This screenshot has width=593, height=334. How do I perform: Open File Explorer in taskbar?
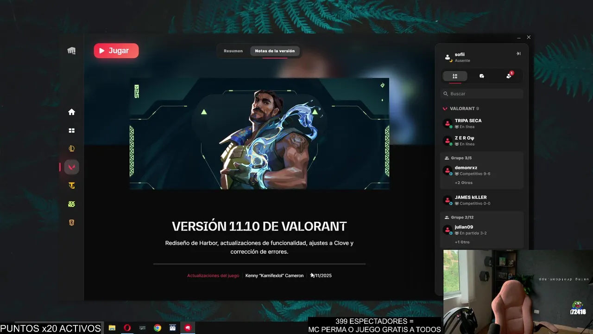(112, 328)
